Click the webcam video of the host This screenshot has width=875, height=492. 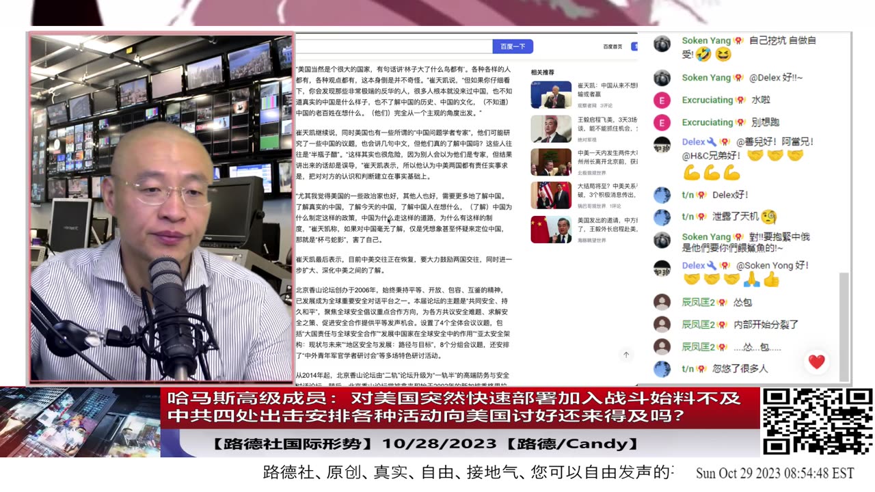click(161, 208)
